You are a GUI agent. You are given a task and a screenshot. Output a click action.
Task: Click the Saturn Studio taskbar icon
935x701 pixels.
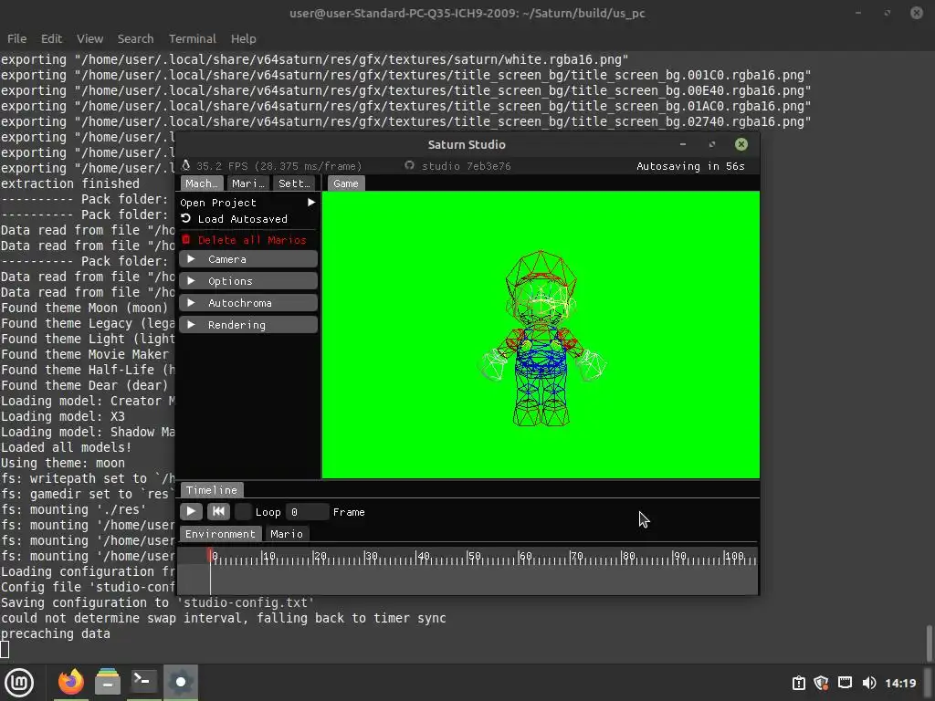click(181, 682)
